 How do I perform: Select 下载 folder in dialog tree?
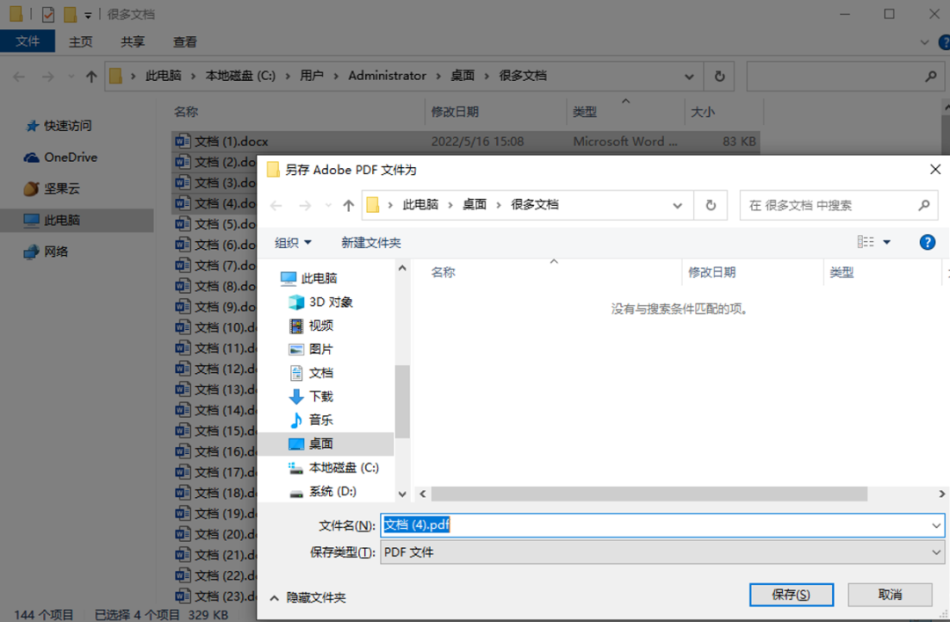click(x=320, y=397)
